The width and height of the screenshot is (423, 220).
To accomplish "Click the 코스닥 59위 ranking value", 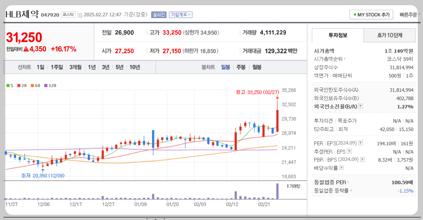I will coord(400,59).
